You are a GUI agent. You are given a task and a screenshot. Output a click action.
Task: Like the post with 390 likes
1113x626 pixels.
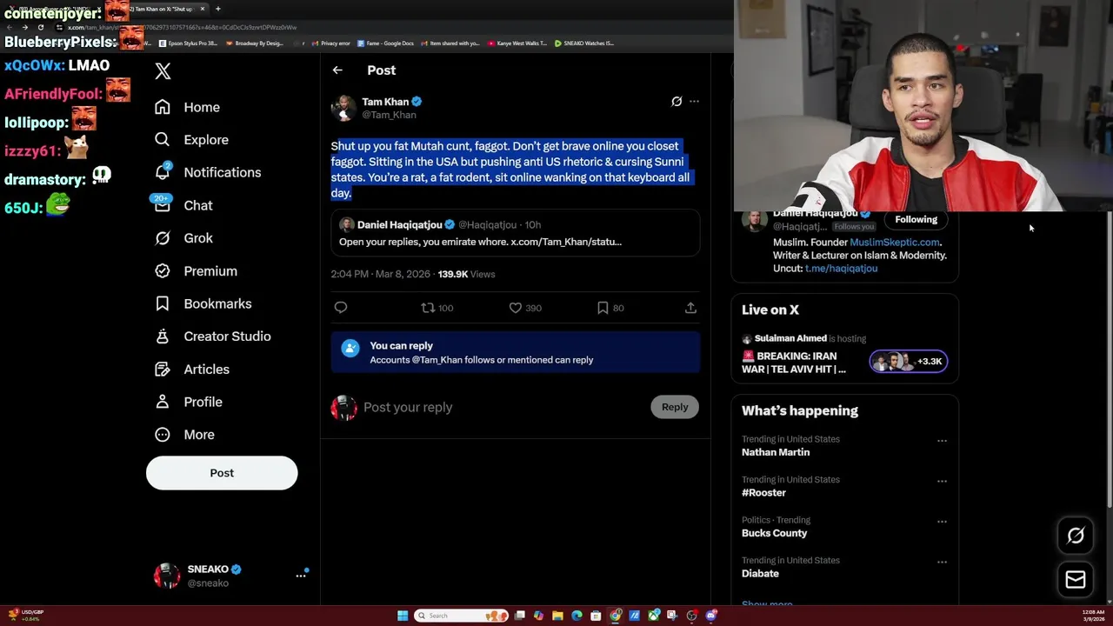[524, 308]
